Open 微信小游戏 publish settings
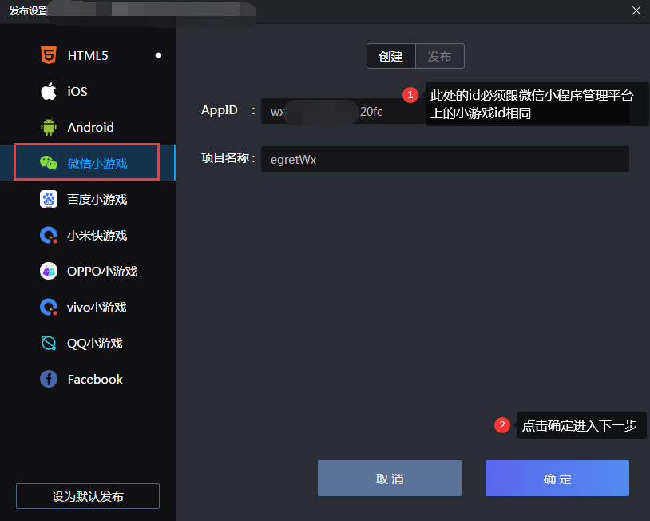The width and height of the screenshot is (650, 521). [88, 162]
